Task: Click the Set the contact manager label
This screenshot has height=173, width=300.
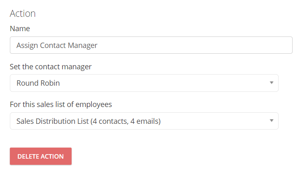Action: click(x=51, y=67)
